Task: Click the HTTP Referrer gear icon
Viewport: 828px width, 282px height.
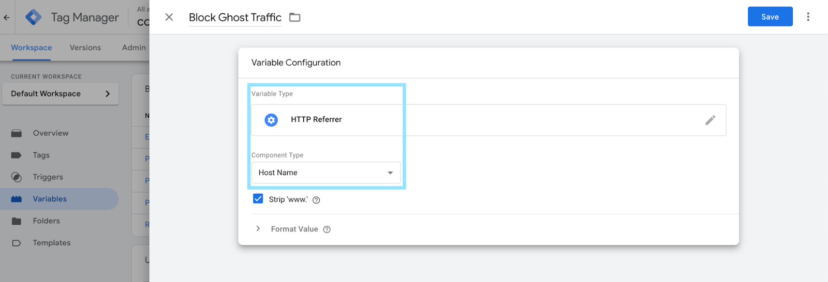Action: (x=271, y=120)
